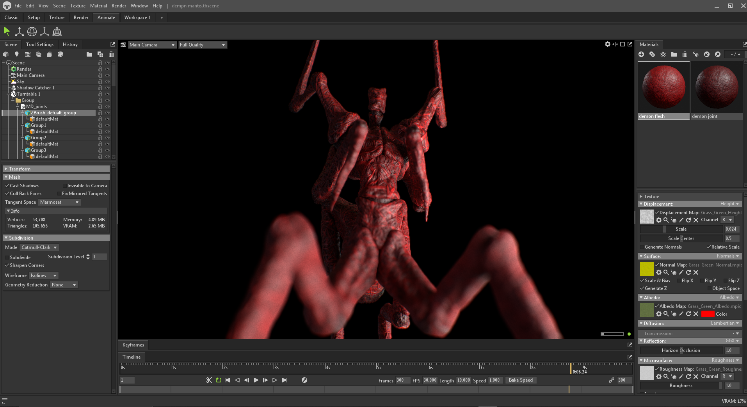Select the arrow selection tool in toolbar

7,32
